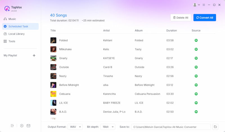This screenshot has width=225, height=132.
Task: Select the song title Milkshake
Action: point(66,49)
